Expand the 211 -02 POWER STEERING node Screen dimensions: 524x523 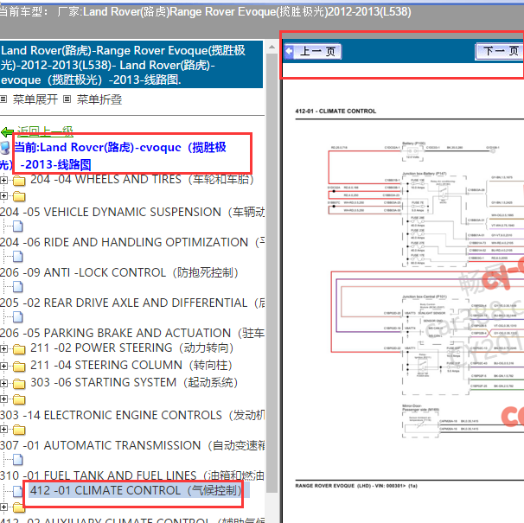coord(3,349)
